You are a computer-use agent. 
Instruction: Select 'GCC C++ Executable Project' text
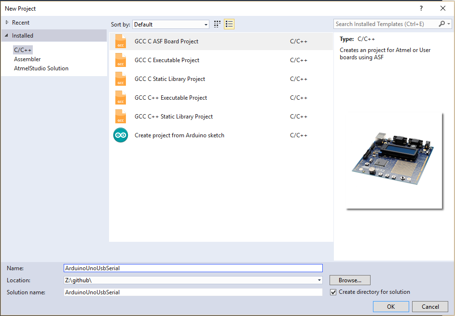[171, 98]
